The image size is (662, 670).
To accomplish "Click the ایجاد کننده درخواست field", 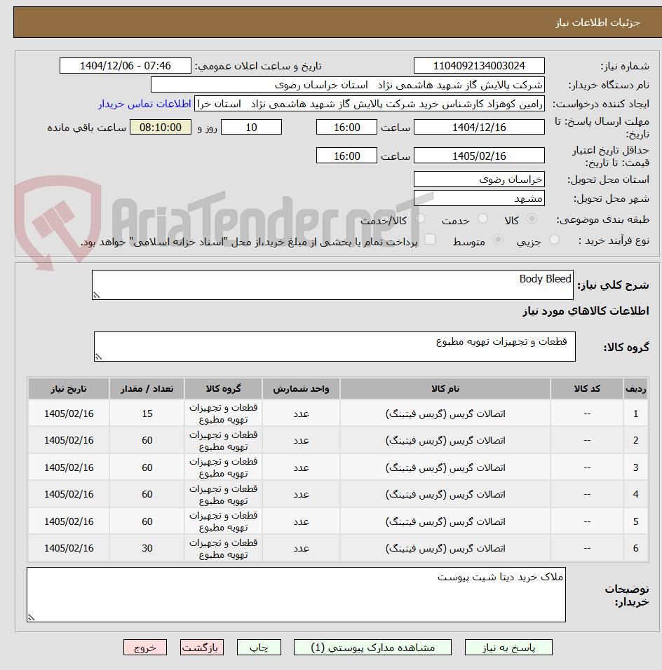I will (370, 104).
